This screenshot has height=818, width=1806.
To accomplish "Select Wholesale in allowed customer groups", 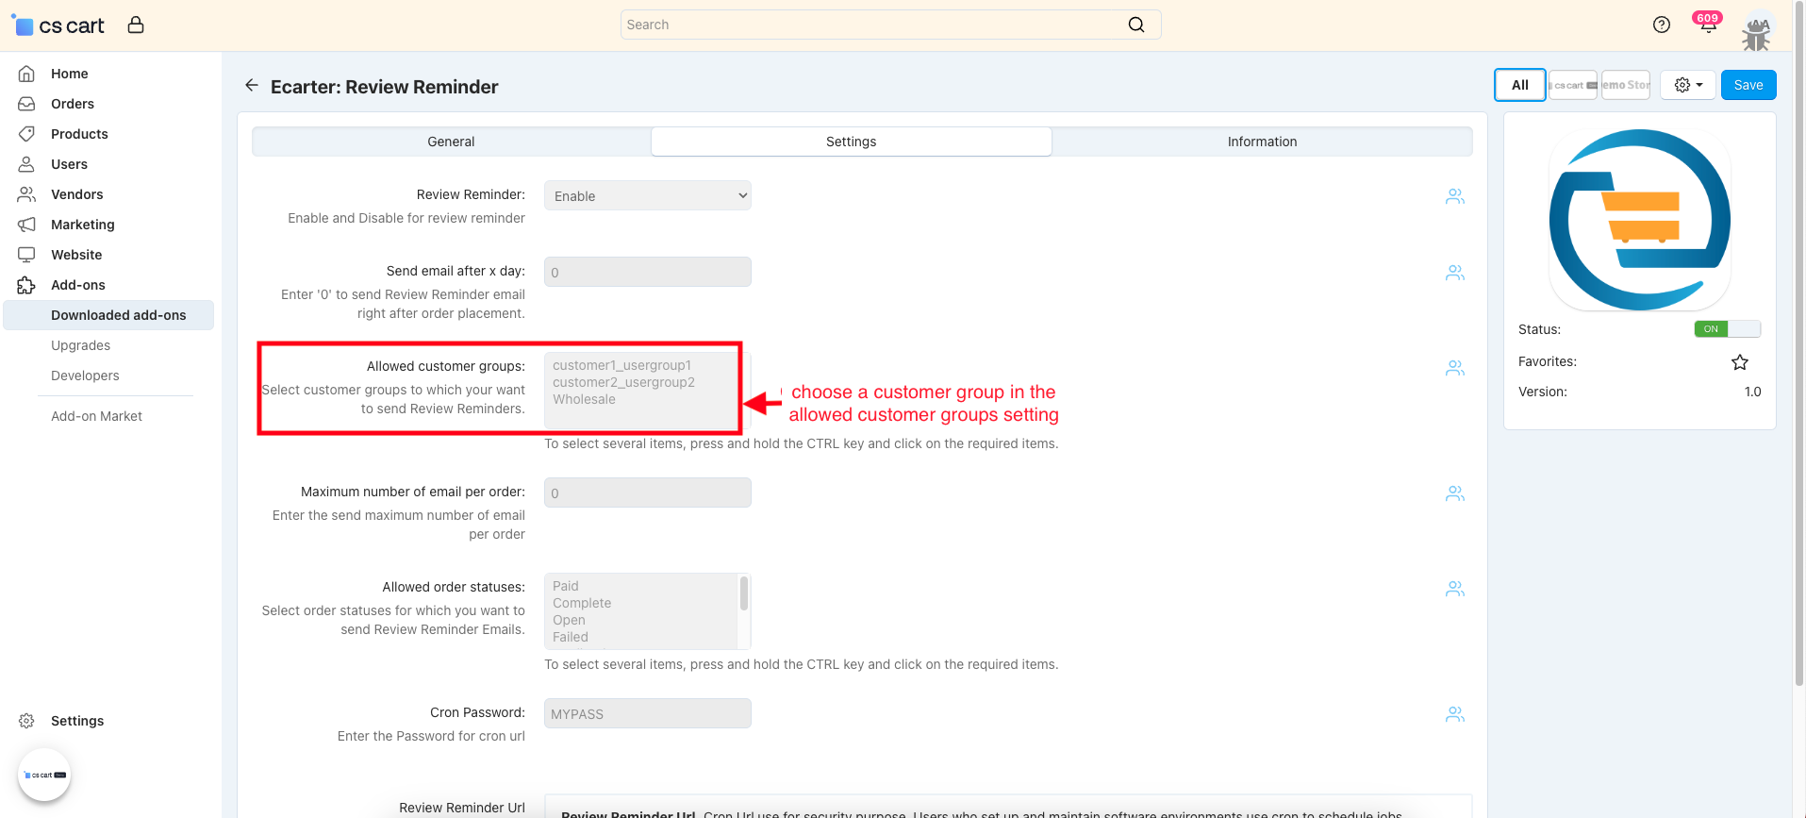I will pyautogui.click(x=584, y=400).
